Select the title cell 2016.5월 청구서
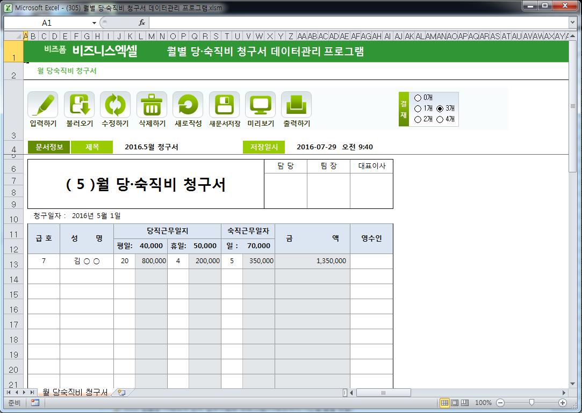Viewport: 582px width, 413px height. tap(152, 147)
